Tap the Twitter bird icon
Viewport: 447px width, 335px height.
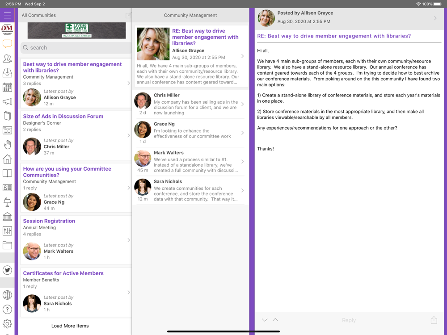7,270
